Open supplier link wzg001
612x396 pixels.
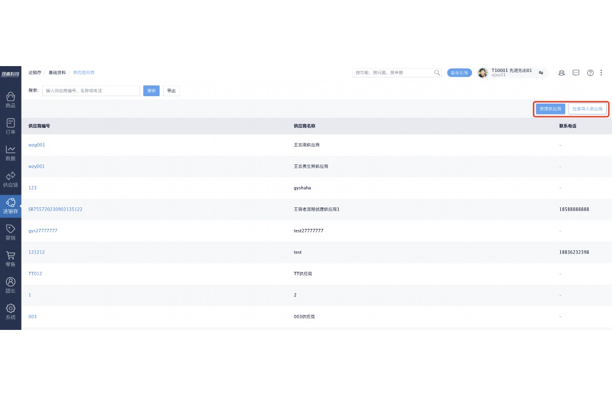pos(37,145)
